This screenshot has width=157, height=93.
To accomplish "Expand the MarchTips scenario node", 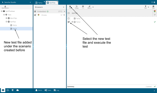I will [6, 18].
